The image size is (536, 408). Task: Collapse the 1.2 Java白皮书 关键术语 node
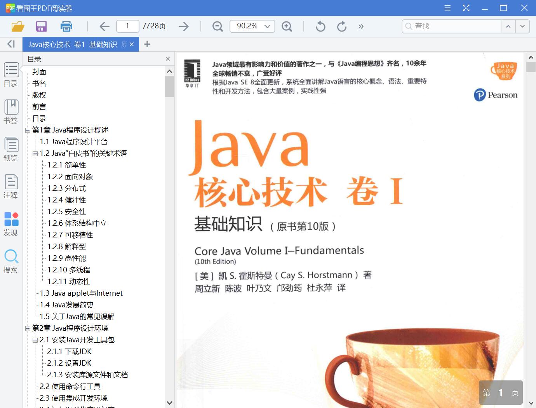[35, 154]
